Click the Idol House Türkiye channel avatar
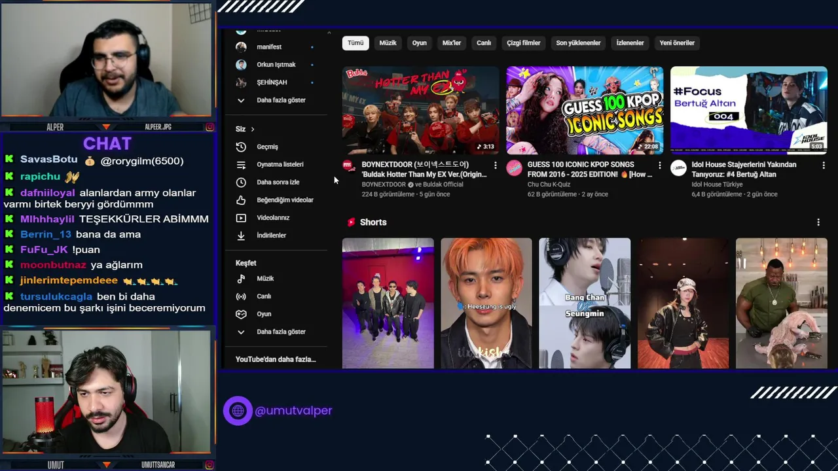The height and width of the screenshot is (471, 838). coord(678,167)
